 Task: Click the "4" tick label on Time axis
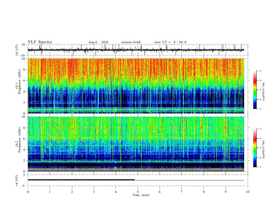click(116, 192)
